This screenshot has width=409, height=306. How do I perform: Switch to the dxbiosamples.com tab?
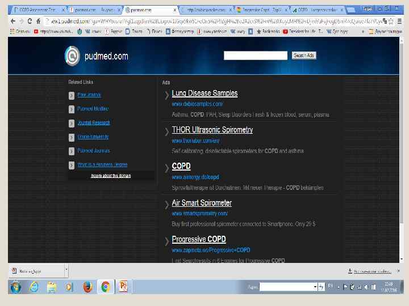point(206,10)
